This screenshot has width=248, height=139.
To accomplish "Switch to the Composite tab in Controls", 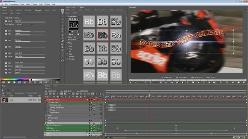I will click(x=38, y=10).
